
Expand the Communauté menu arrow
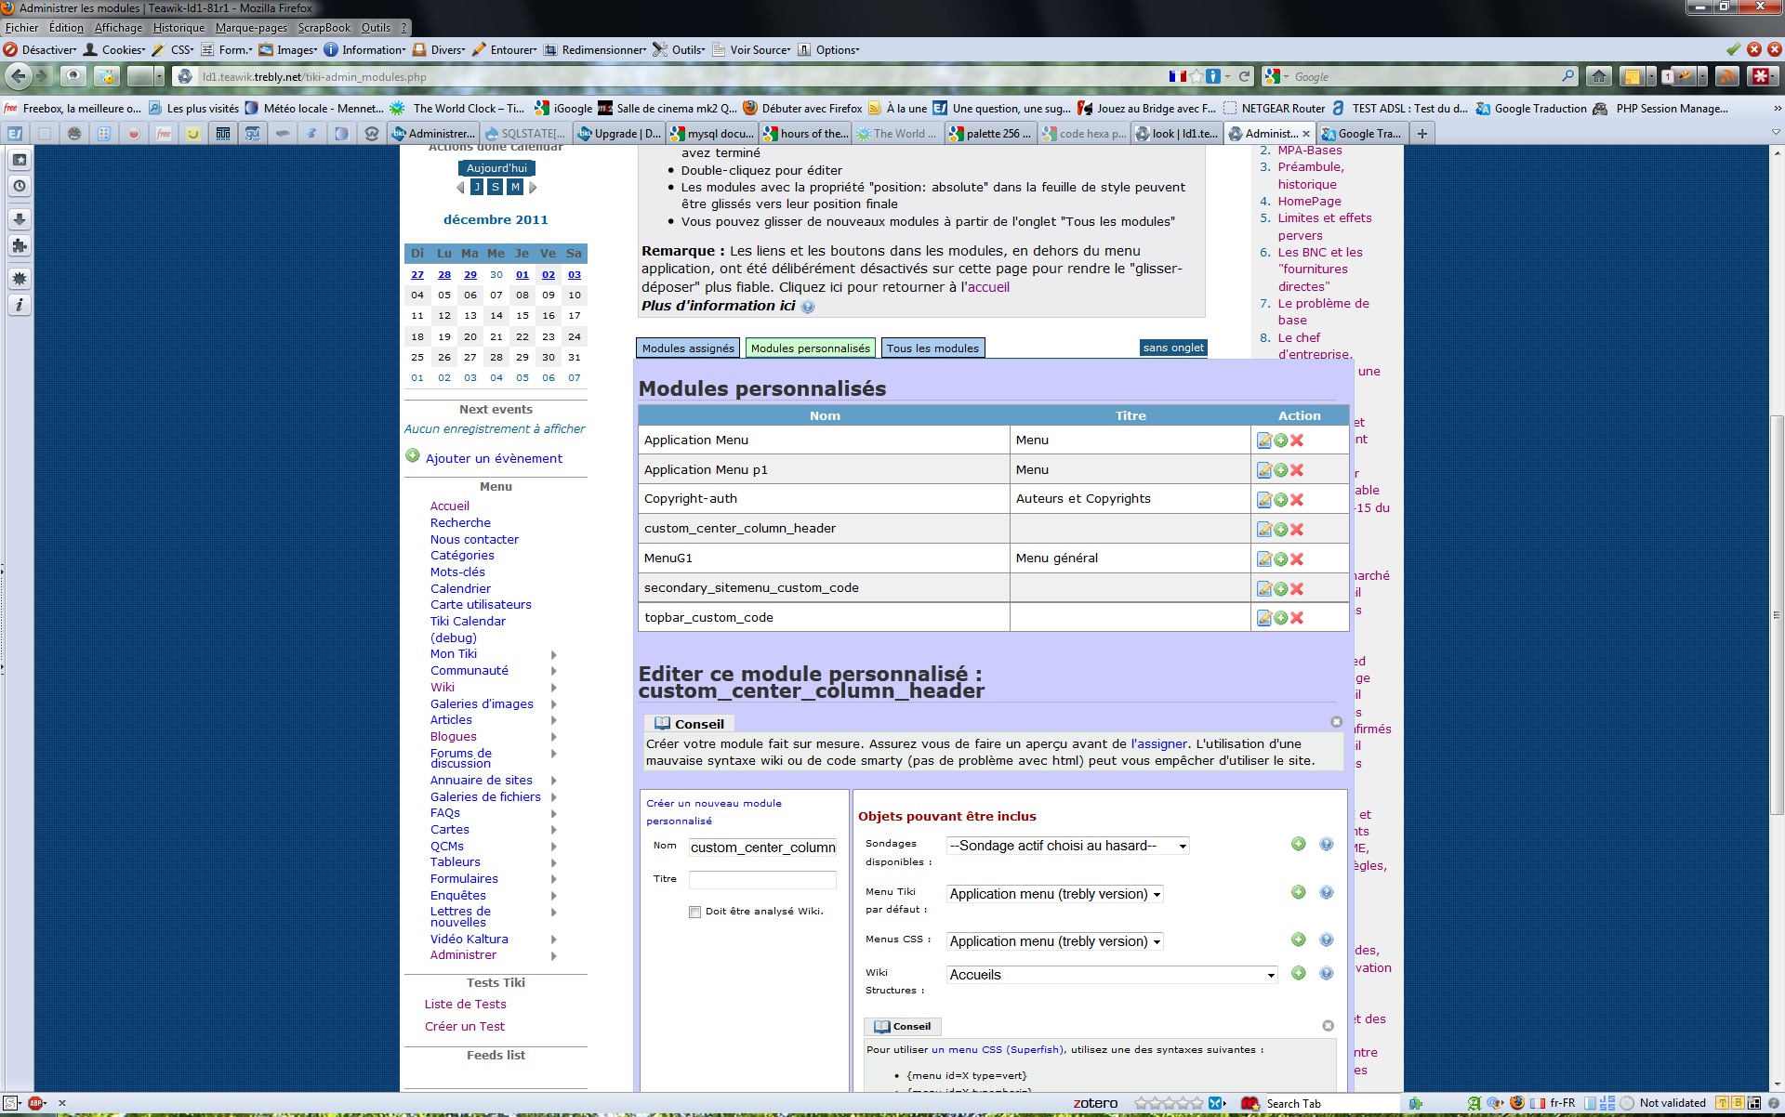tap(554, 671)
